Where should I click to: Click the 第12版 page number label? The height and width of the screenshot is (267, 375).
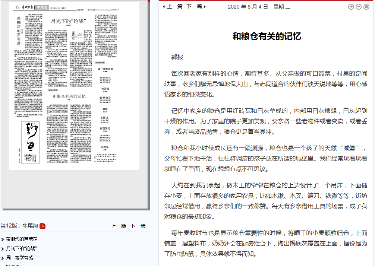click(9, 226)
